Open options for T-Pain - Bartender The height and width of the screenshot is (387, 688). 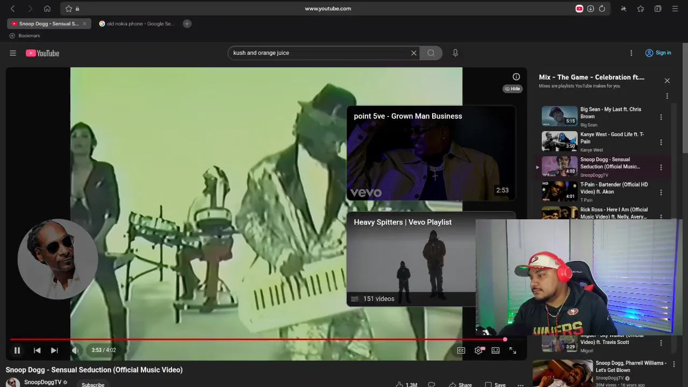pos(661,192)
